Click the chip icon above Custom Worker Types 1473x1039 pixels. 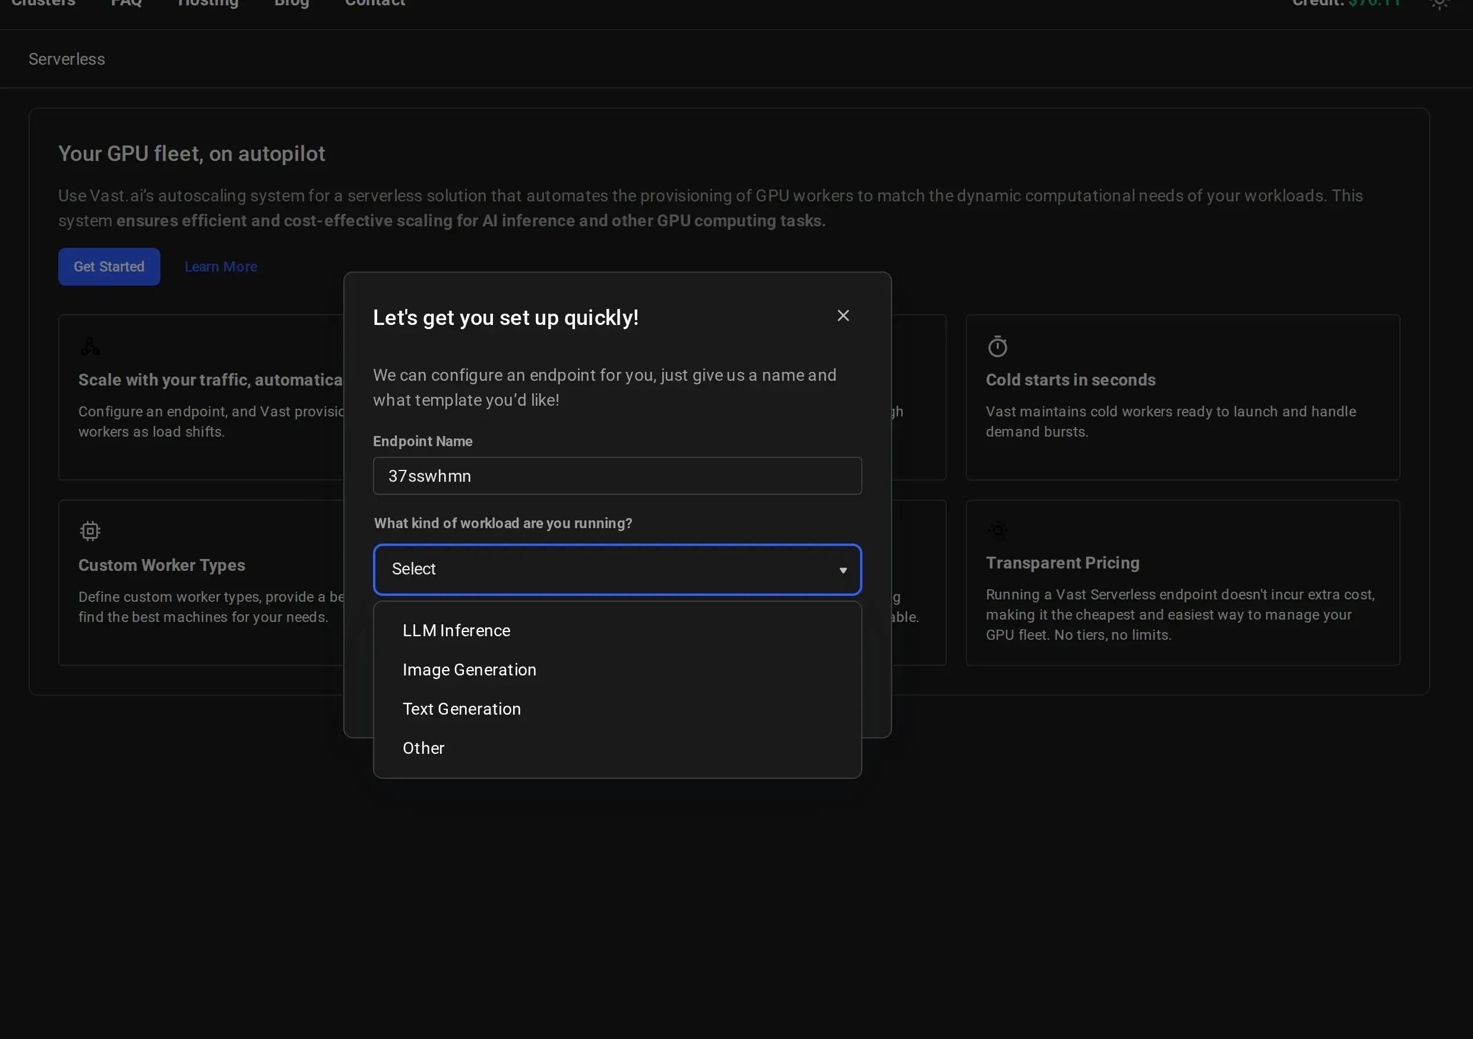[90, 531]
